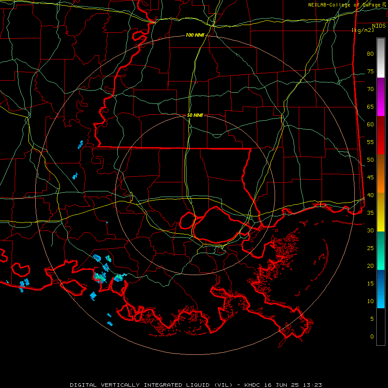This screenshot has height=388, width=388.
Task: Click the "50" value on the color scale
Action: (x=370, y=160)
